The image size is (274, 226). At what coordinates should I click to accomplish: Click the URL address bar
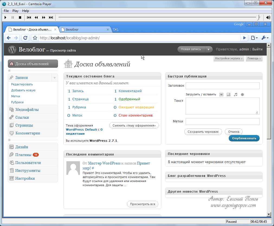point(140,38)
